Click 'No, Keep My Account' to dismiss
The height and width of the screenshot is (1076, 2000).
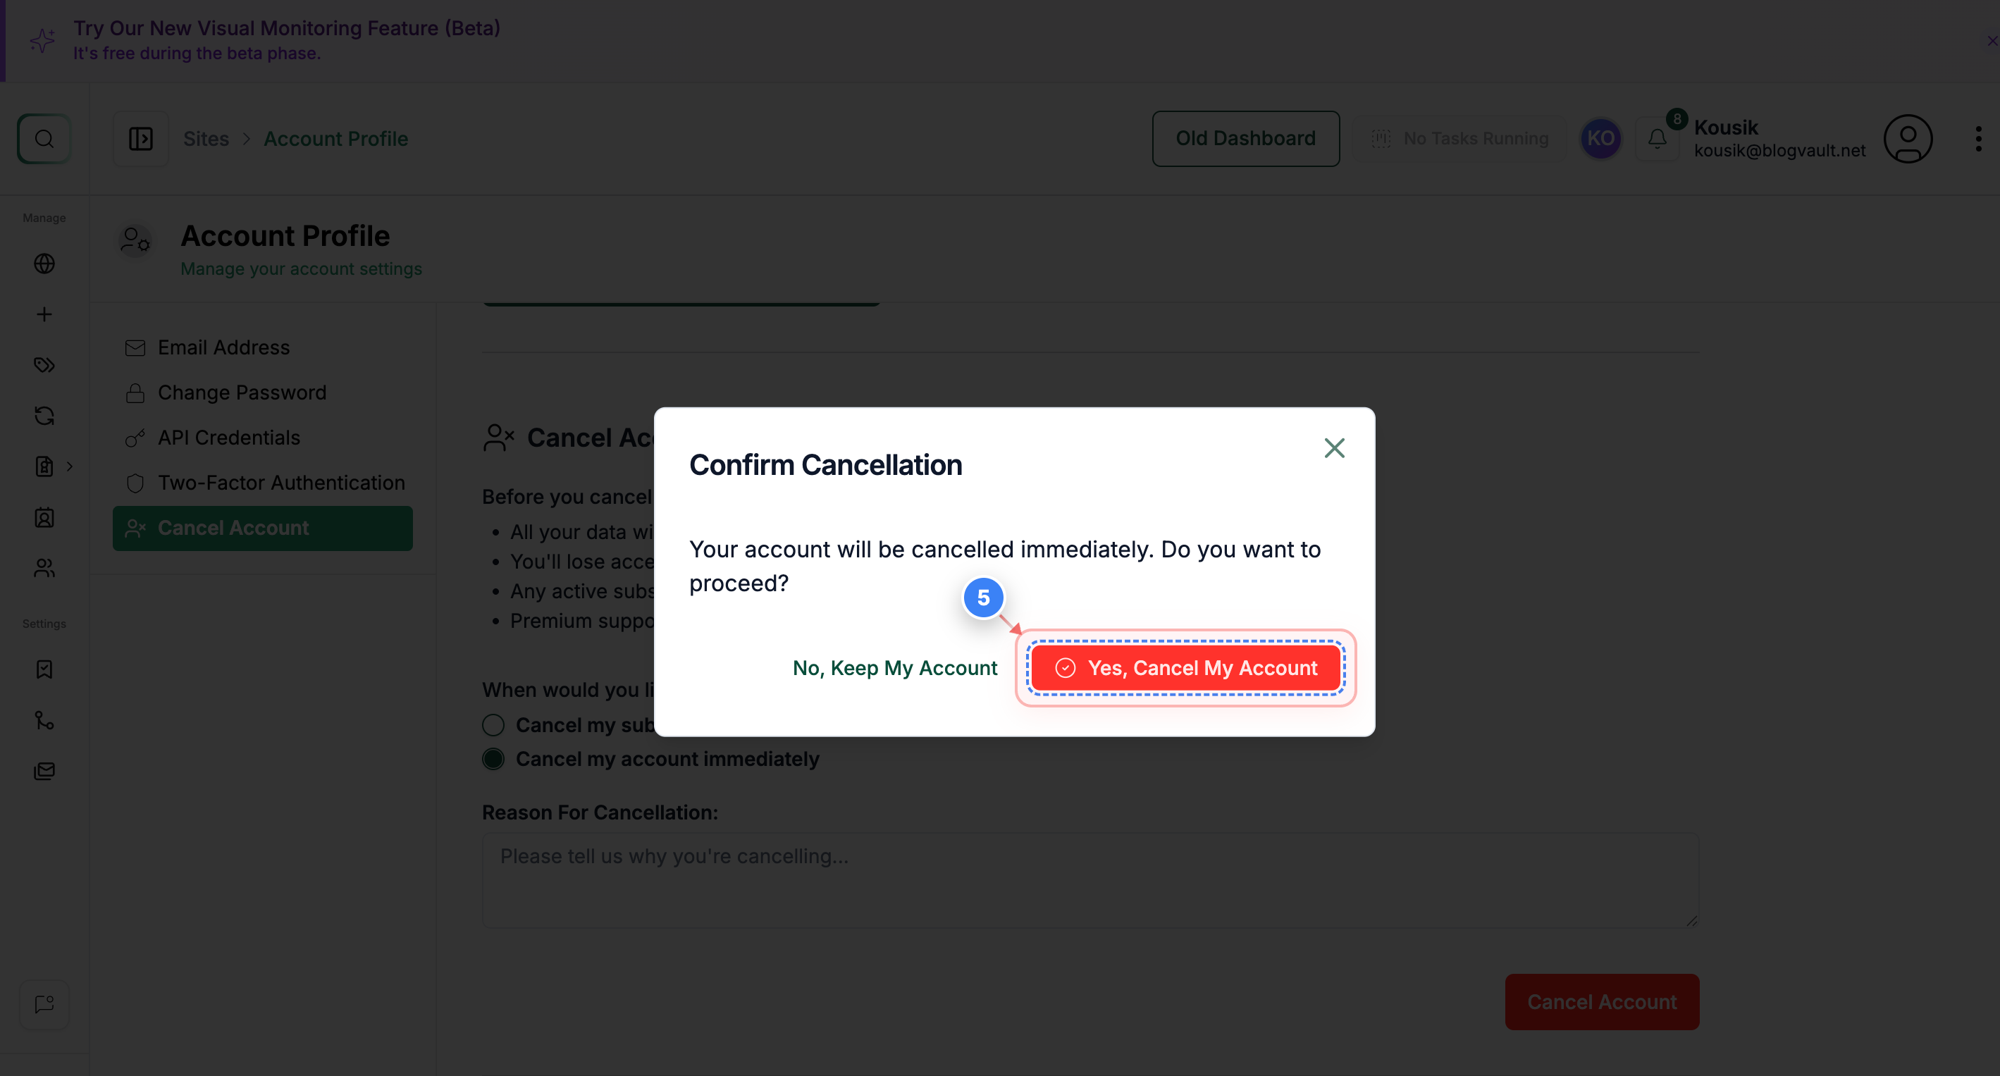894,667
